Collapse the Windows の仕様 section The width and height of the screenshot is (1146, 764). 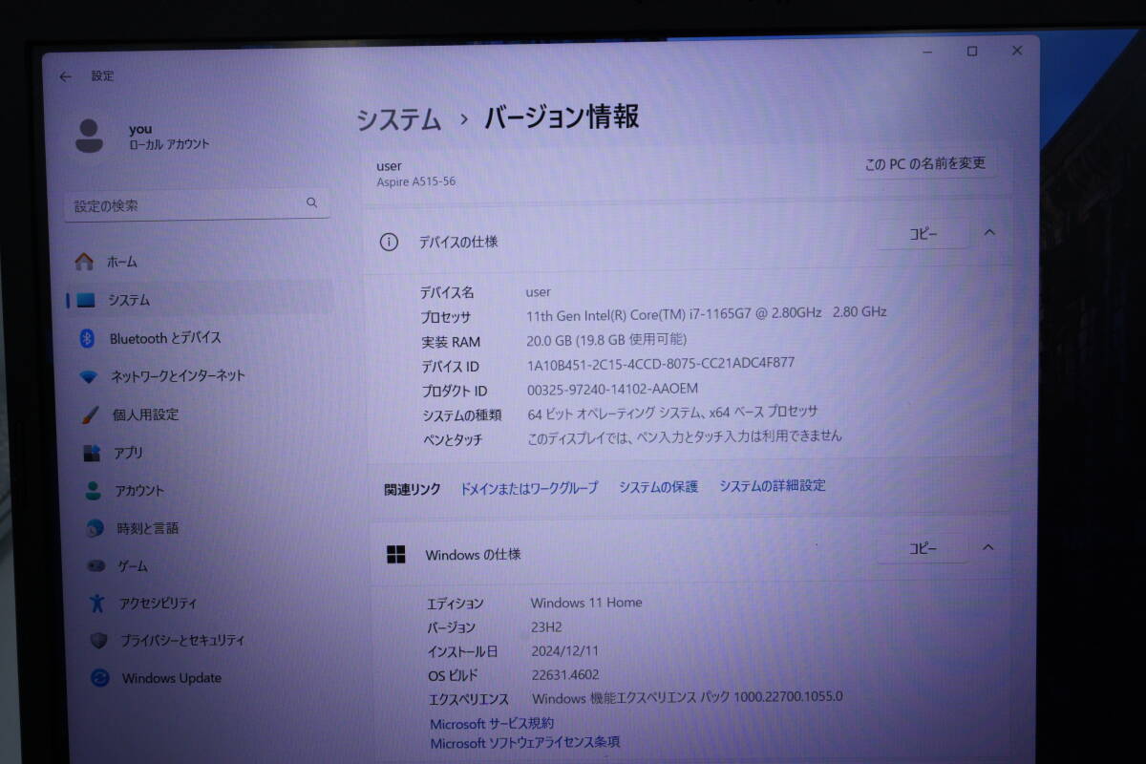(x=988, y=547)
